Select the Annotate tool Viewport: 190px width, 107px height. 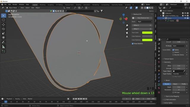coord(3,42)
